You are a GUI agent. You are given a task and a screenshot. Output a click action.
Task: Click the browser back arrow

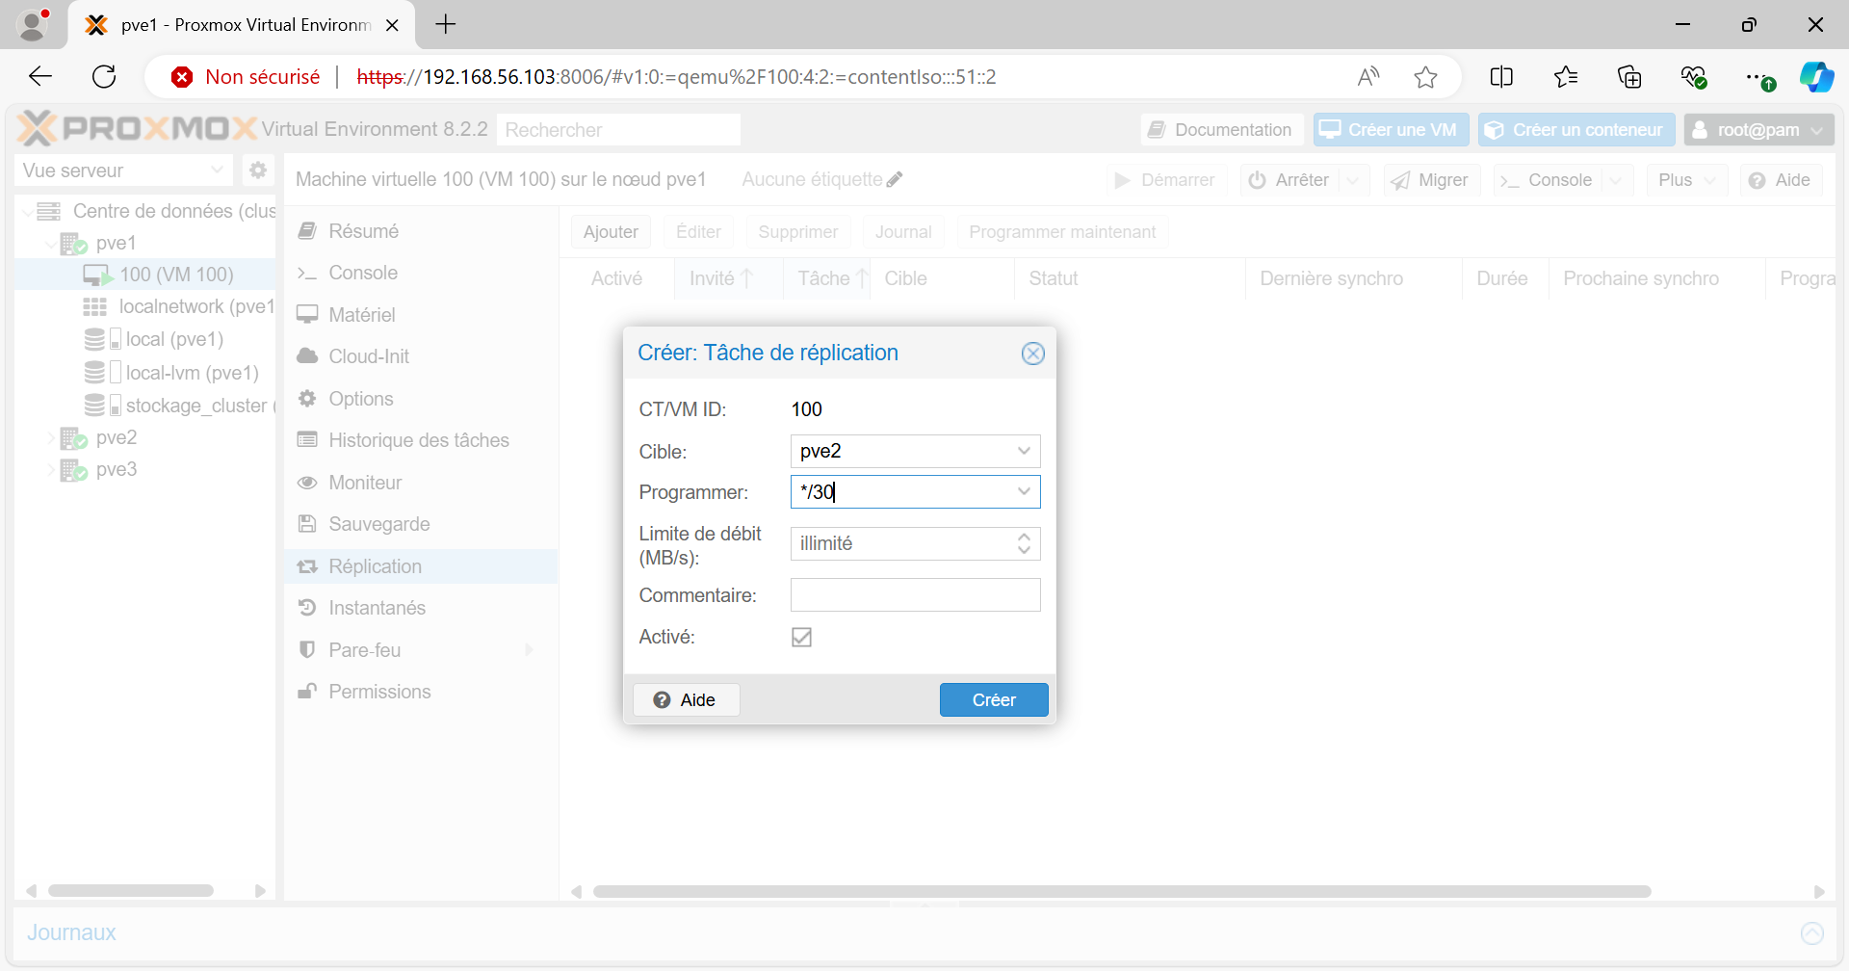point(40,77)
